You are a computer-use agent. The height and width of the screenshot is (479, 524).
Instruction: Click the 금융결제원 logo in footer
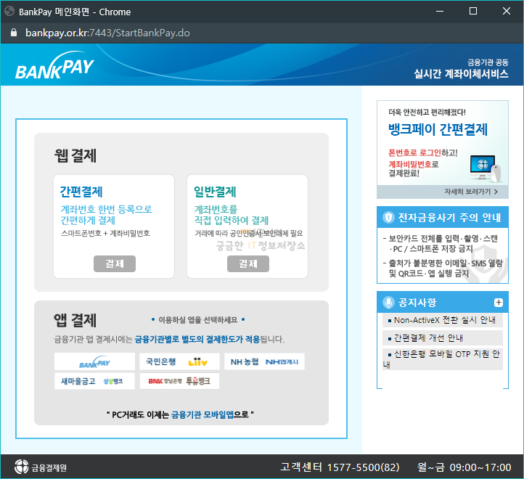click(x=41, y=467)
